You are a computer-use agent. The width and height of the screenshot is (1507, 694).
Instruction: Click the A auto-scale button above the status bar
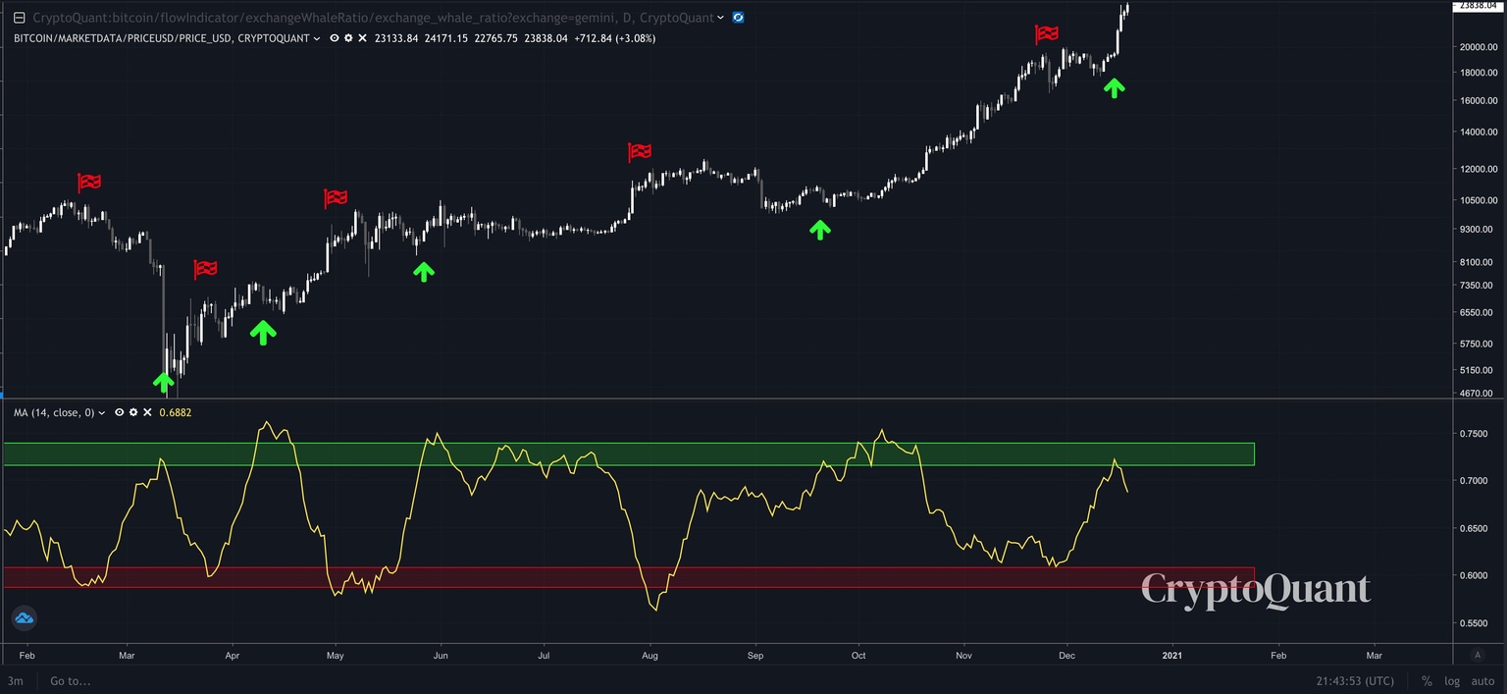click(x=1477, y=653)
